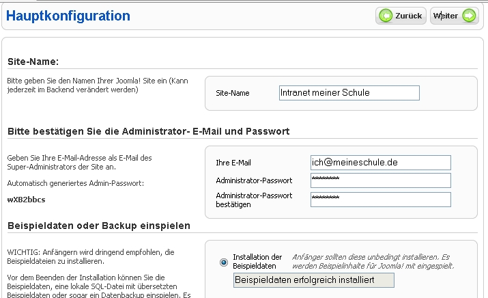Click the green left arrow icon on Zurück
This screenshot has height=298, width=488.
point(386,16)
